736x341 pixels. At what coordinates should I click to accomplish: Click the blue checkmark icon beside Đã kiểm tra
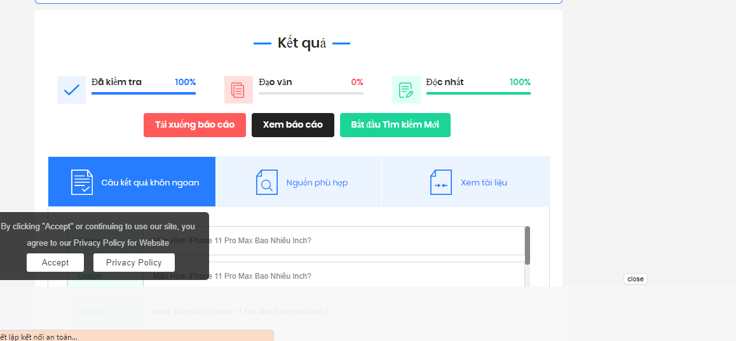pyautogui.click(x=71, y=90)
